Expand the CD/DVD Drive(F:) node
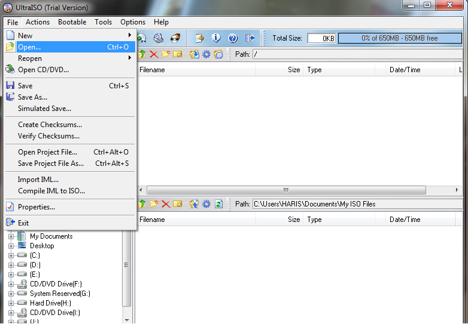 click(x=11, y=284)
